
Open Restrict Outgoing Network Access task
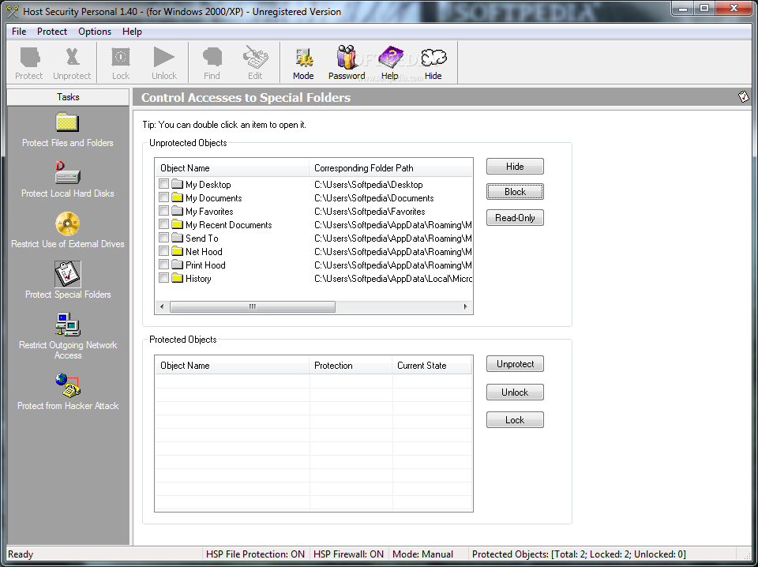(x=68, y=336)
